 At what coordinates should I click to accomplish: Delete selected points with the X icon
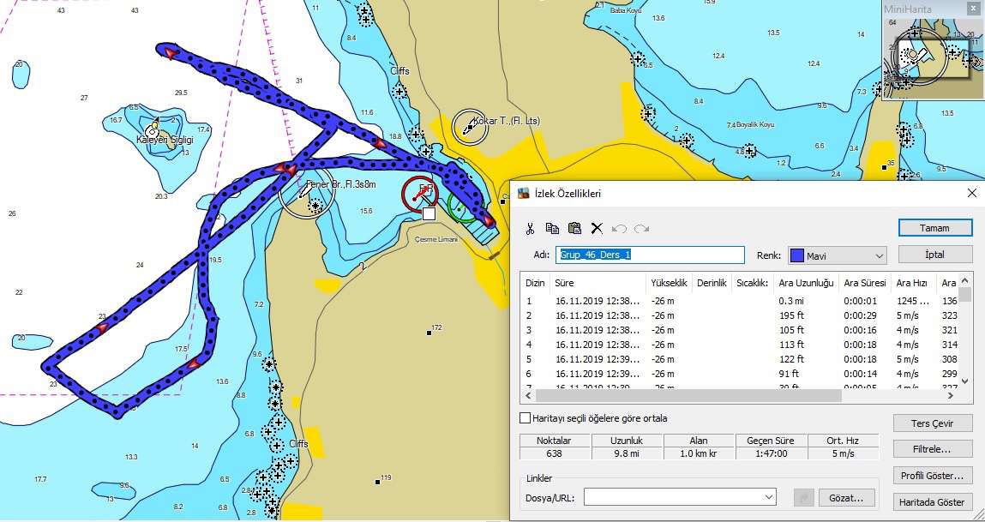(x=597, y=229)
